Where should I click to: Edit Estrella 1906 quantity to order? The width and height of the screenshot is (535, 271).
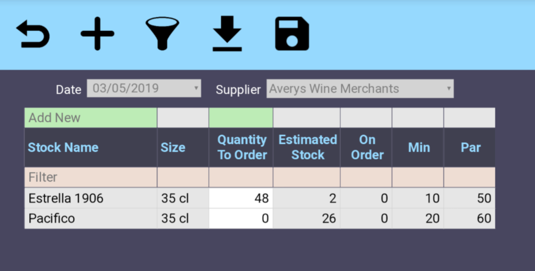point(241,198)
